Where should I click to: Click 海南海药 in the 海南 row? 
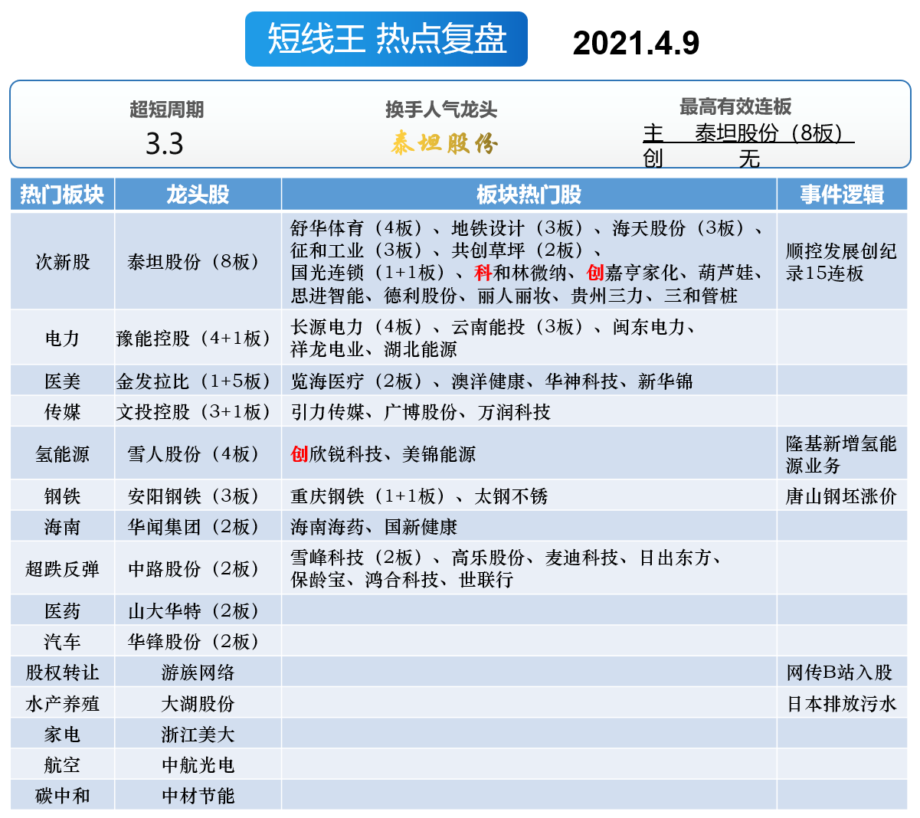point(327,527)
